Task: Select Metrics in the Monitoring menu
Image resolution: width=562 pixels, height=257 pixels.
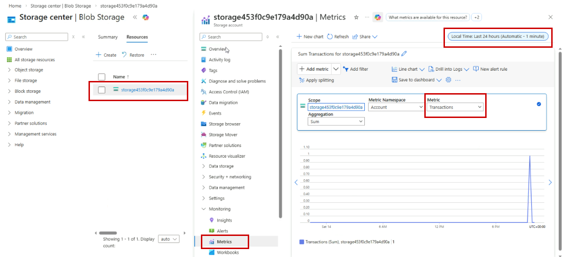Action: pos(224,242)
